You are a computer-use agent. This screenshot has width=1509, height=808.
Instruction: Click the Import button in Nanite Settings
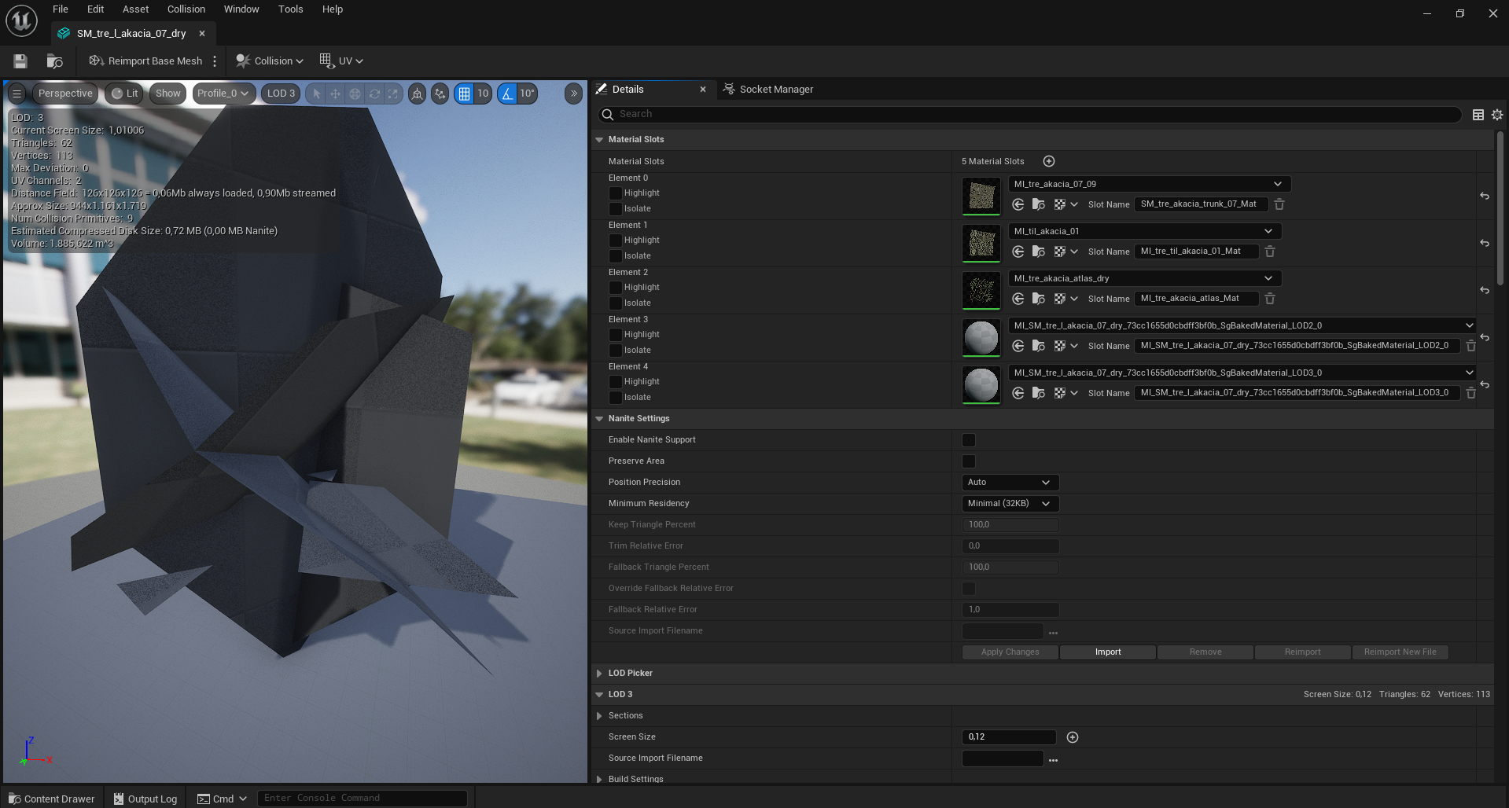1108,652
